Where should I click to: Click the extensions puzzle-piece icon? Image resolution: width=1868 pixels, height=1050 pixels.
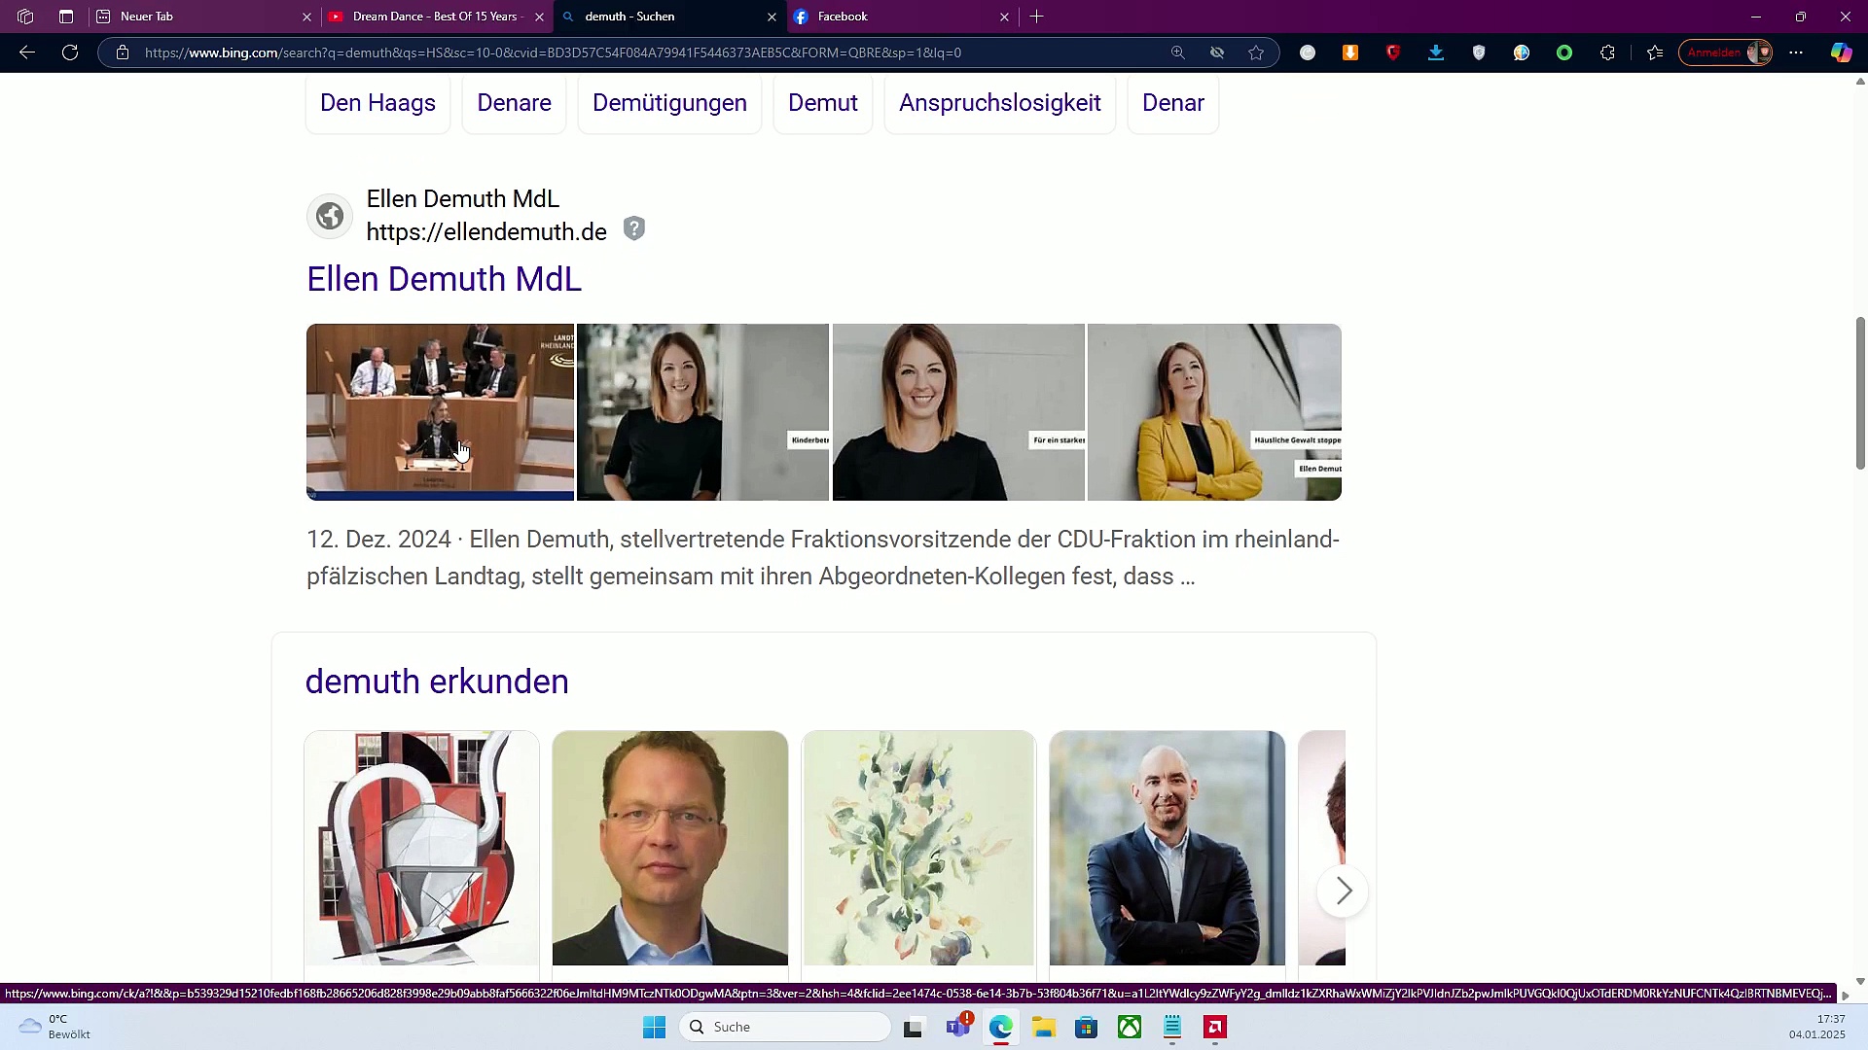[1607, 52]
